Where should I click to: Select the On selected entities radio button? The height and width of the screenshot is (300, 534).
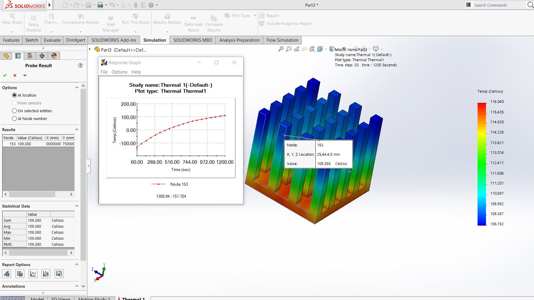click(x=14, y=111)
